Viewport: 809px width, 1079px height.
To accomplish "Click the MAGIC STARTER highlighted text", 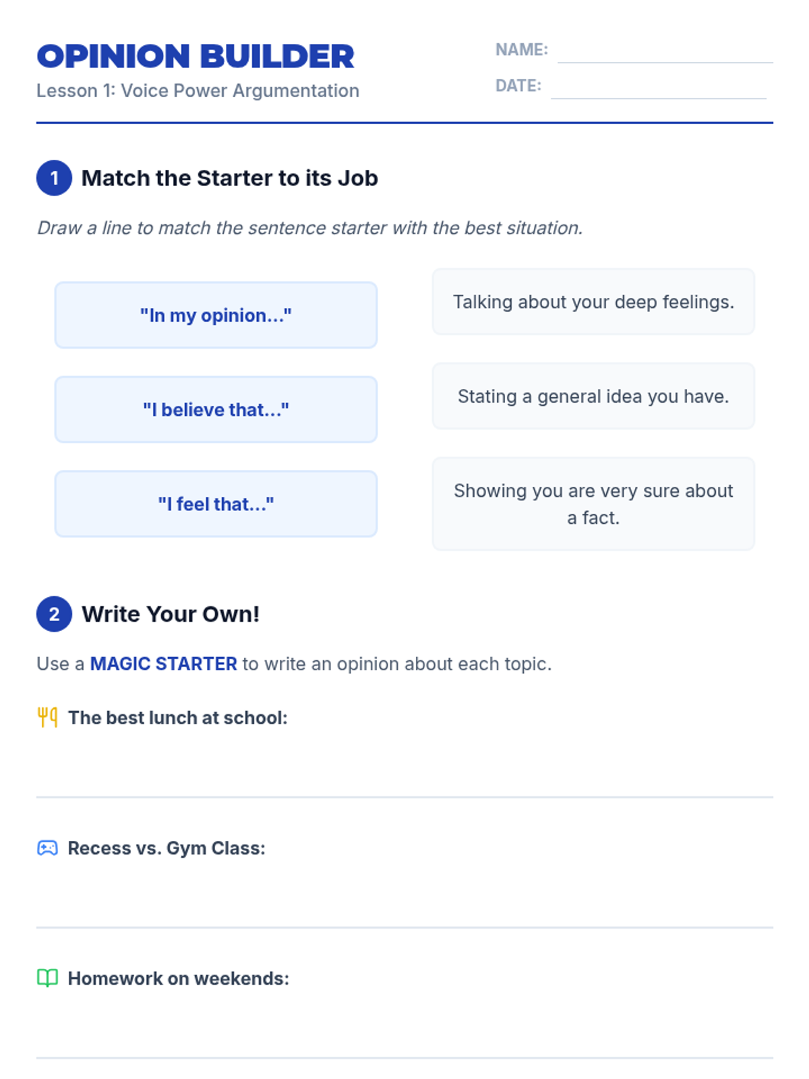I will (x=163, y=664).
